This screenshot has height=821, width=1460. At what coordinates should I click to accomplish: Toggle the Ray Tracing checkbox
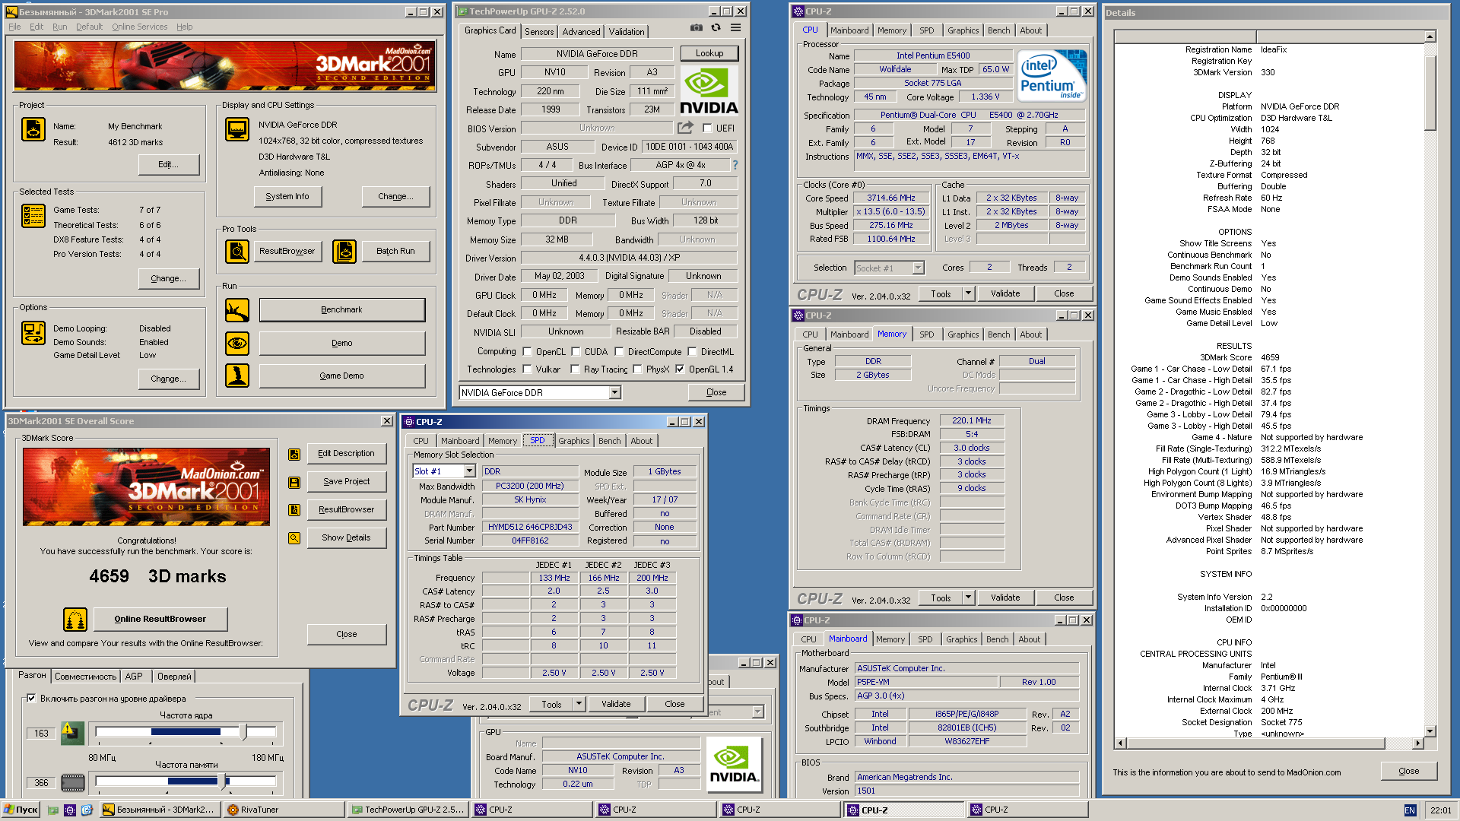click(575, 369)
